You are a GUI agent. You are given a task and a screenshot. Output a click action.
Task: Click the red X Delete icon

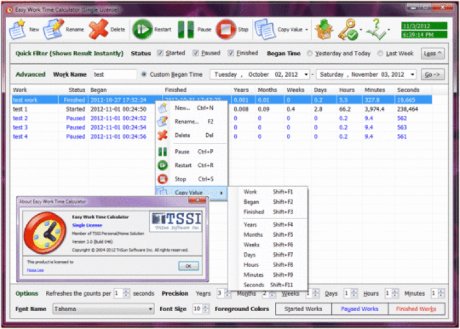(98, 29)
